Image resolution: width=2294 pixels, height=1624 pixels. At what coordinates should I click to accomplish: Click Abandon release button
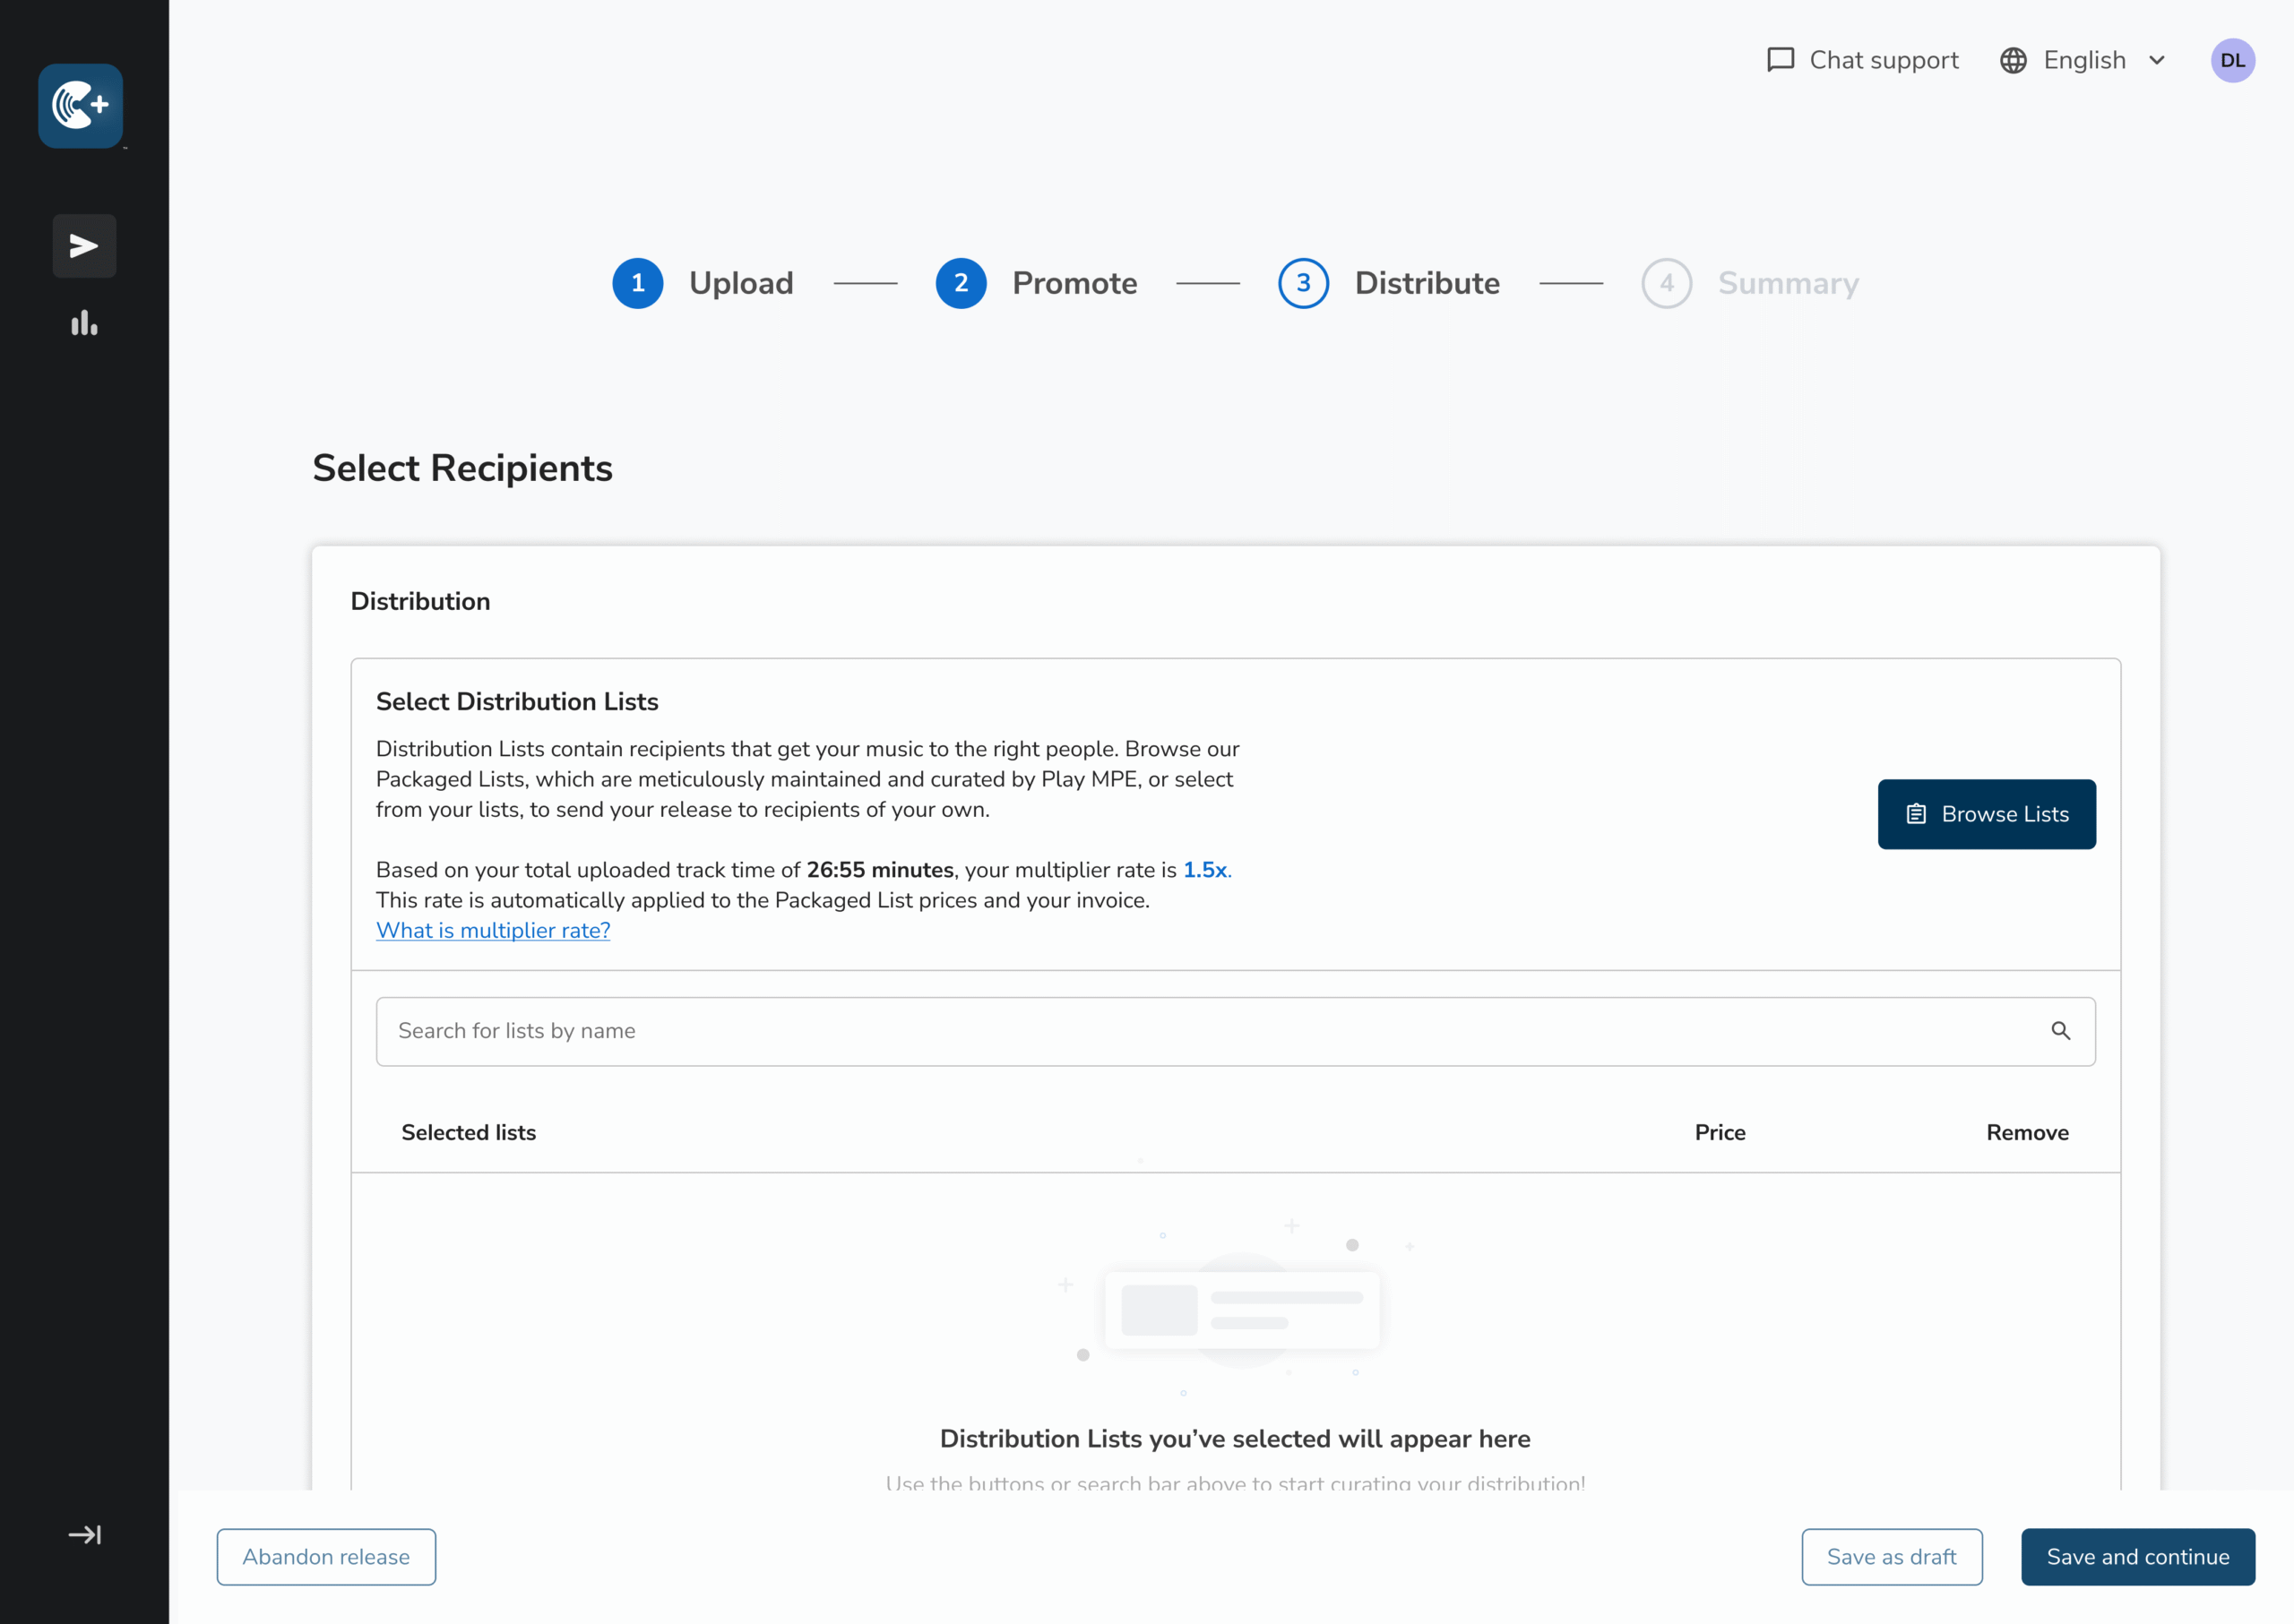click(x=326, y=1557)
